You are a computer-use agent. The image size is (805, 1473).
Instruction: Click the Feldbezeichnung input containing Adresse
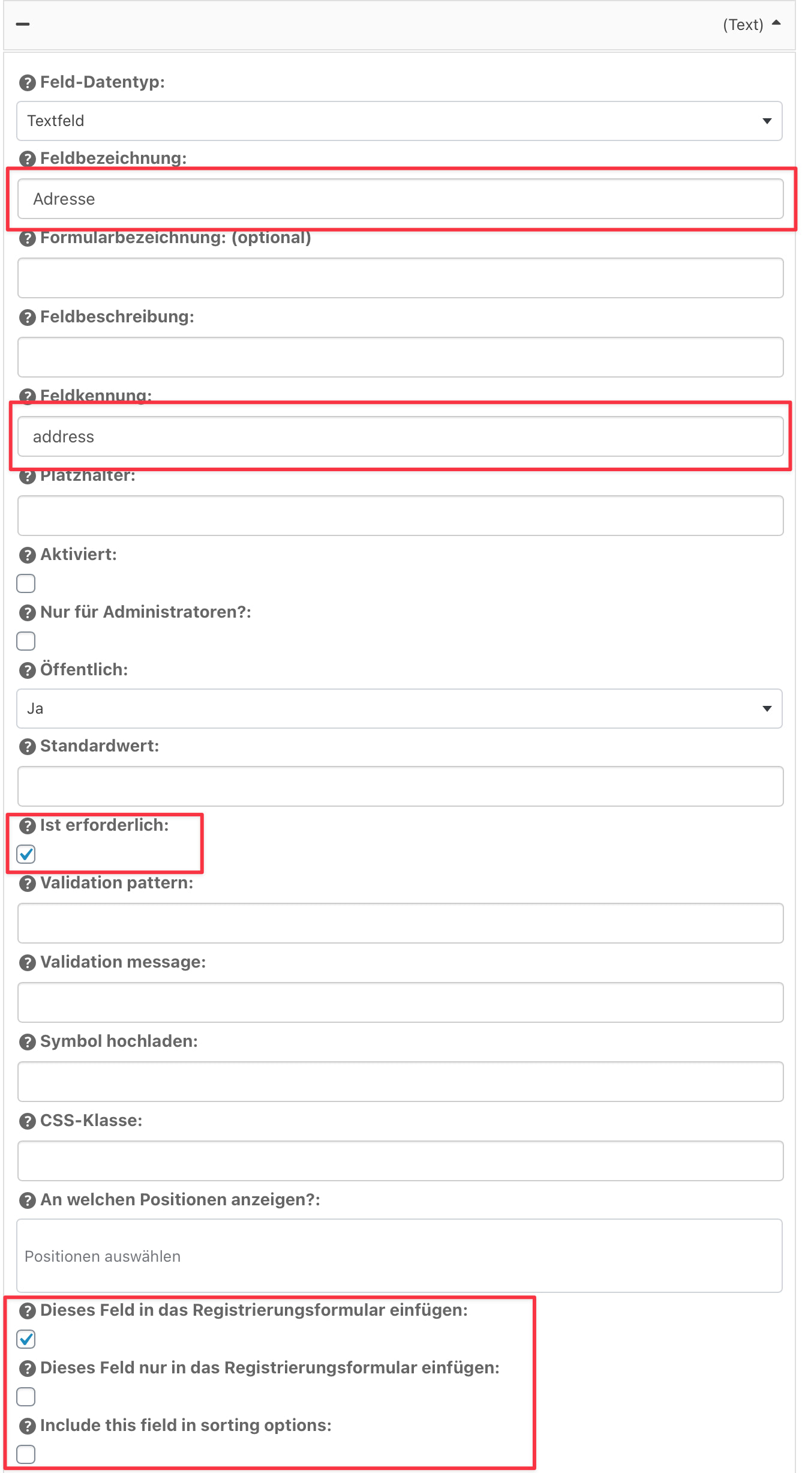click(401, 199)
